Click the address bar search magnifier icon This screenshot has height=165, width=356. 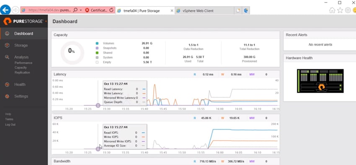pos(75,10)
